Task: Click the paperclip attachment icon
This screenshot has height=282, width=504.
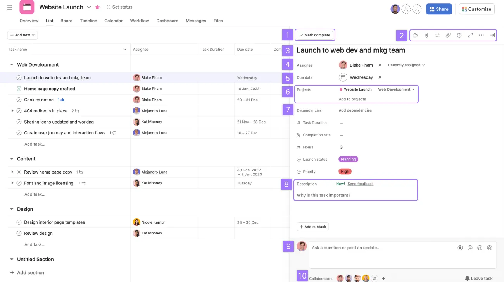Action: tap(426, 35)
